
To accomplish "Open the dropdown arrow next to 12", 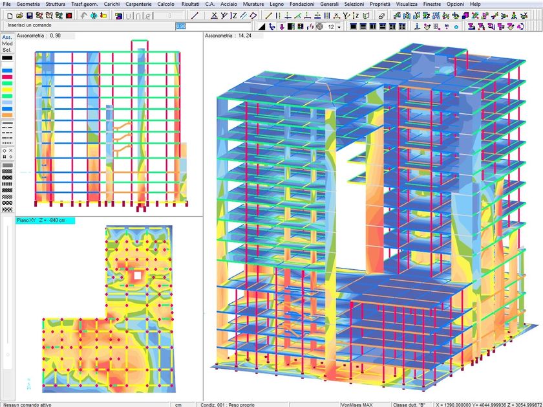I will 339,27.
